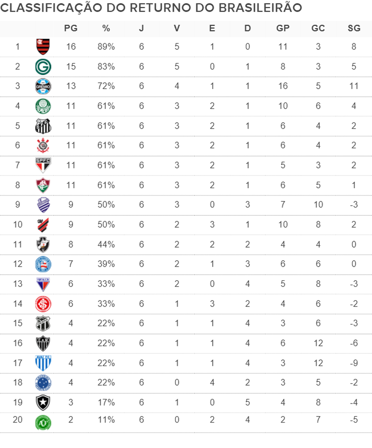Open the Palmeiras crest
The height and width of the screenshot is (448, 372).
tap(43, 106)
